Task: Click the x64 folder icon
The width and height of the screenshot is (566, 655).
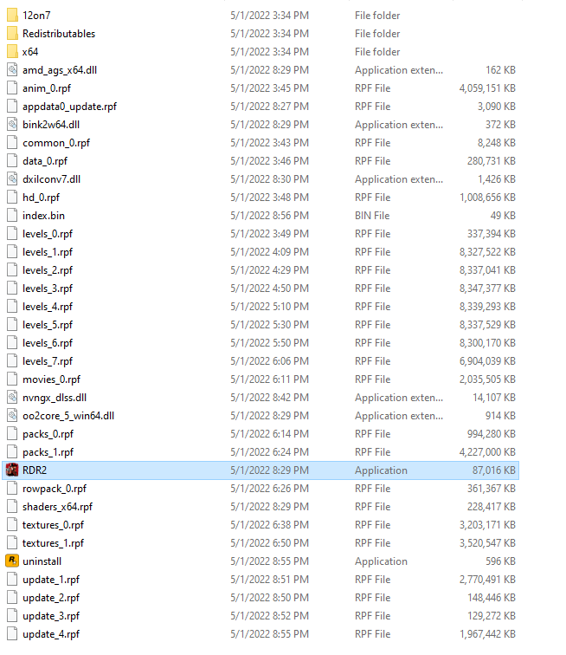Action: pos(12,52)
